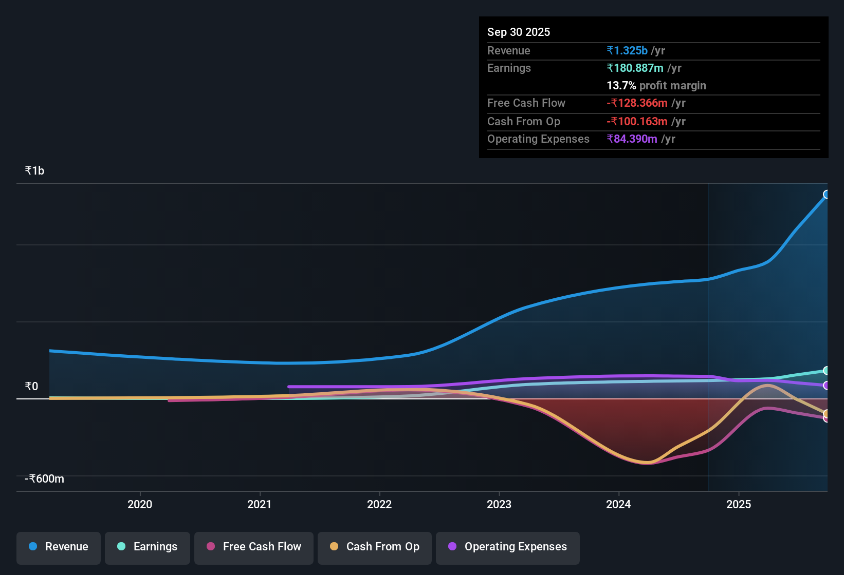Toggle the Earnings series visibility
This screenshot has width=844, height=575.
point(147,547)
